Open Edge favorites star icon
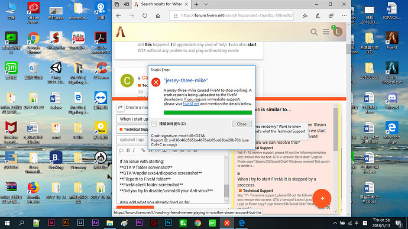 (x=305, y=15)
